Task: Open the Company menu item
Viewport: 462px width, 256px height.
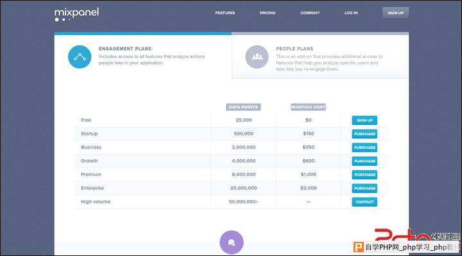Action: [310, 13]
